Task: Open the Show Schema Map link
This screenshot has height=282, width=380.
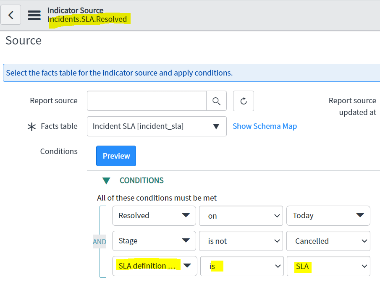Action: coord(265,126)
